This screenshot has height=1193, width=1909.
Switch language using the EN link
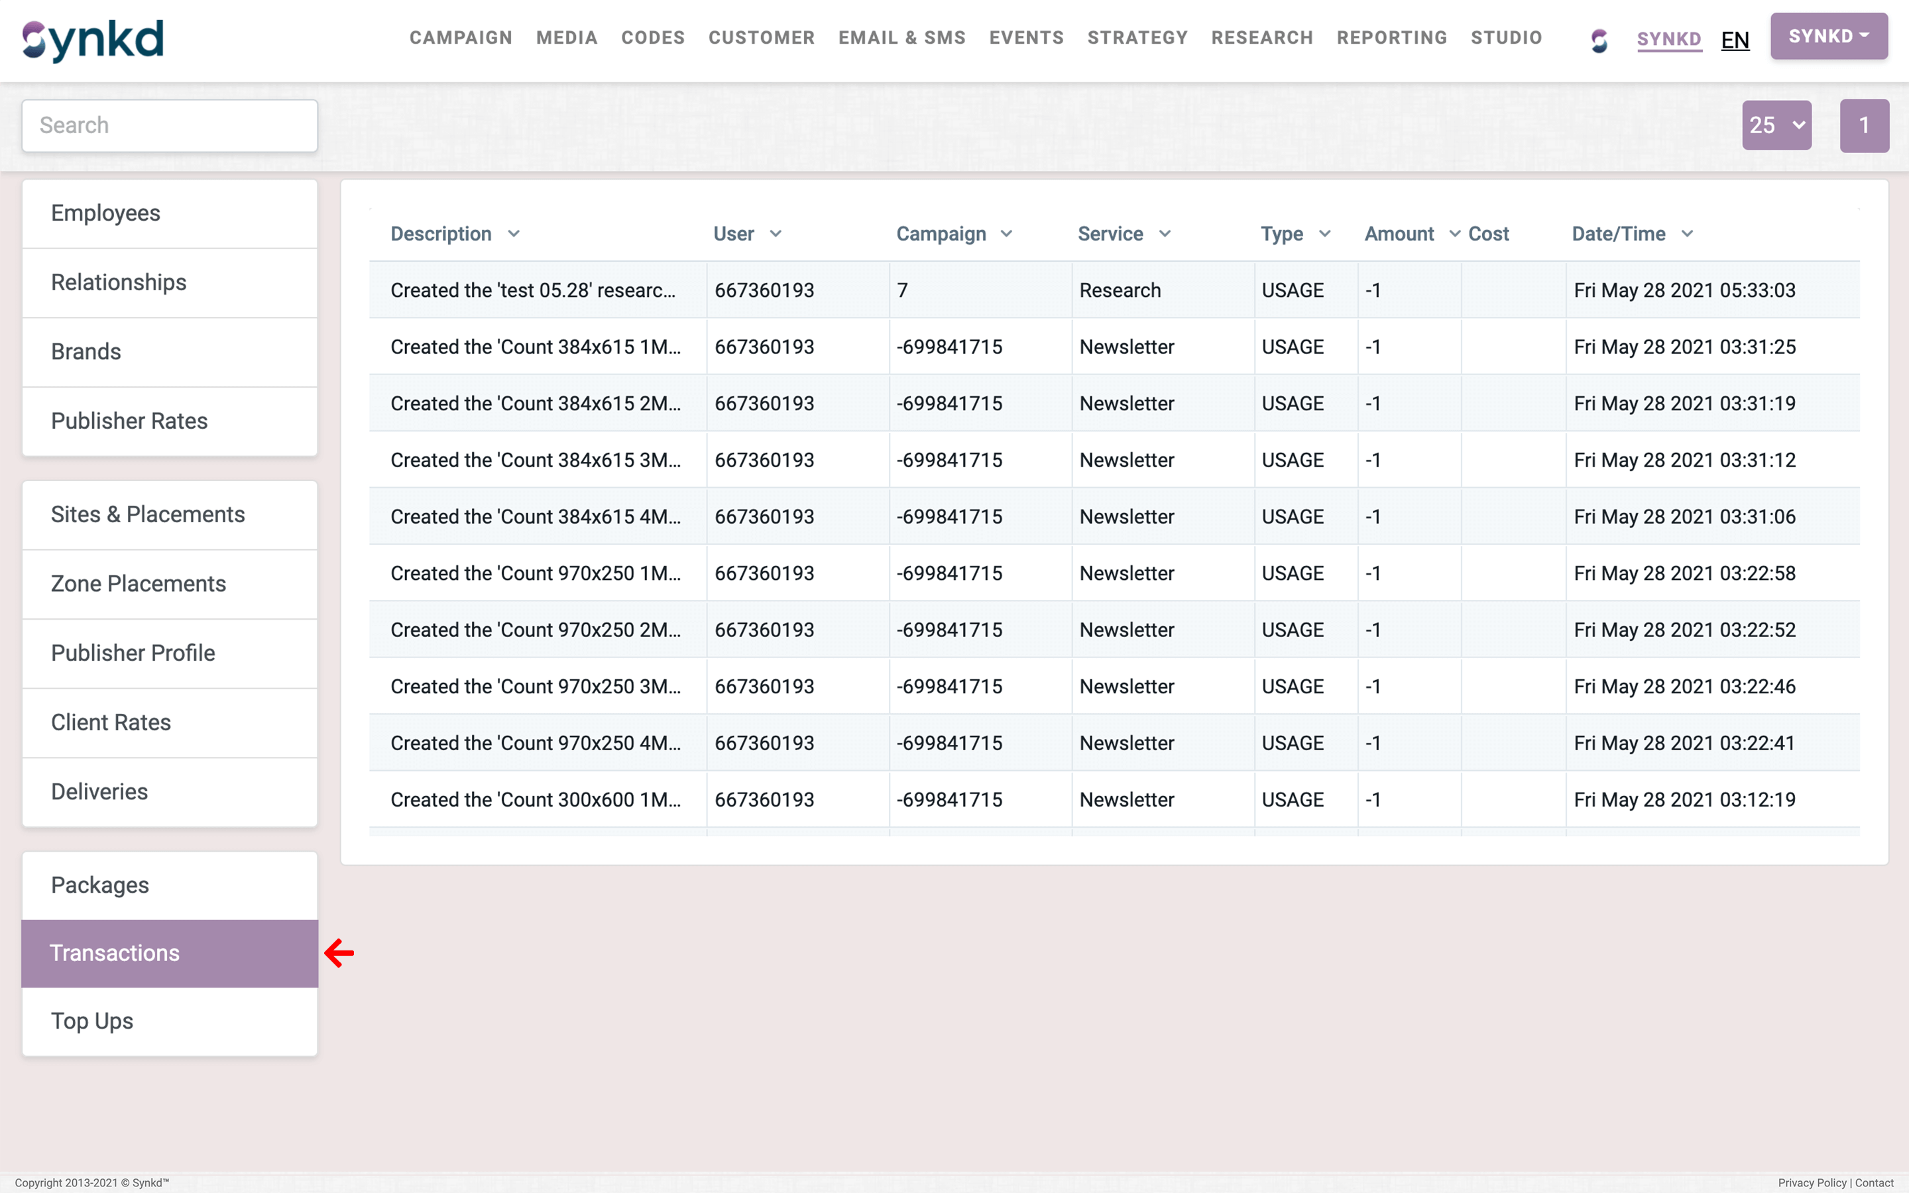[1735, 40]
